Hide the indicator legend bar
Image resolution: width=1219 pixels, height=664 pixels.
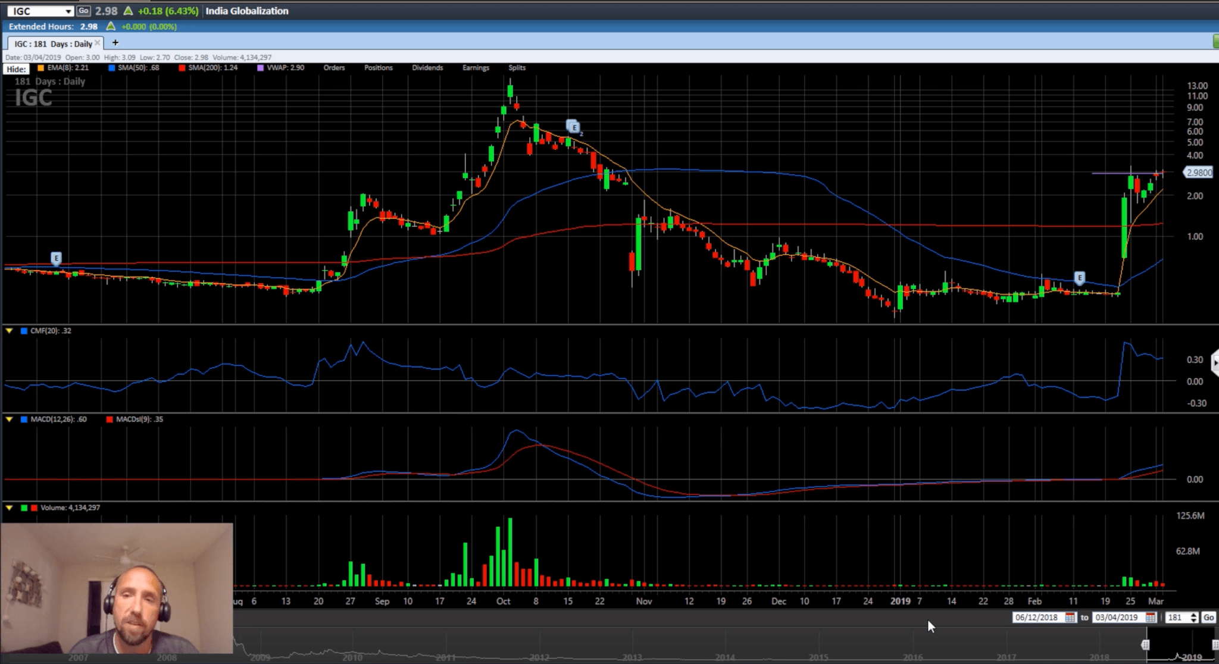point(15,69)
